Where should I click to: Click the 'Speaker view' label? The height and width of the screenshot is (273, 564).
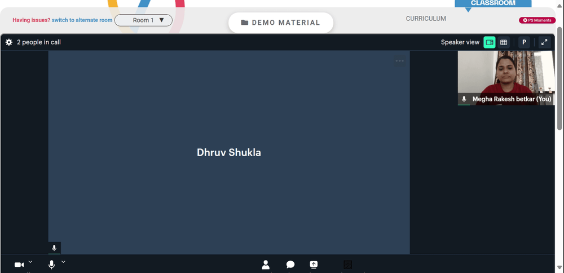click(x=460, y=42)
